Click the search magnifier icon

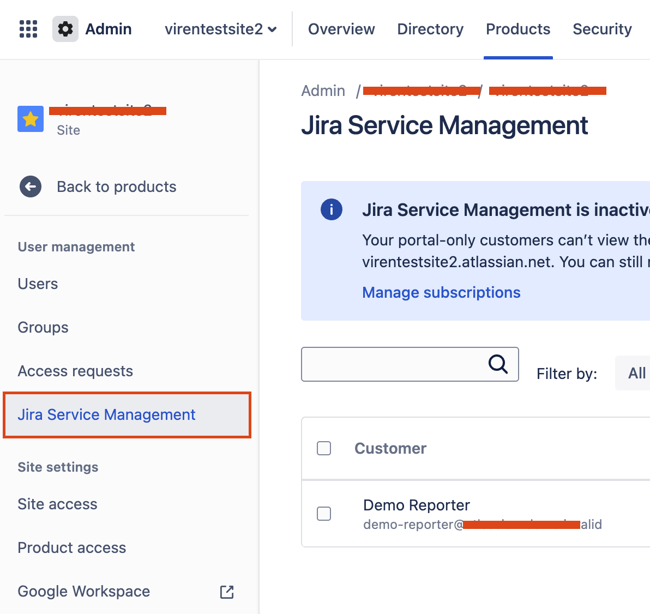coord(498,364)
